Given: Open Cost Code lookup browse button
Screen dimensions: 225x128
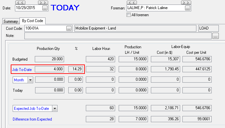Looking at the screenshot, I should [69, 28].
